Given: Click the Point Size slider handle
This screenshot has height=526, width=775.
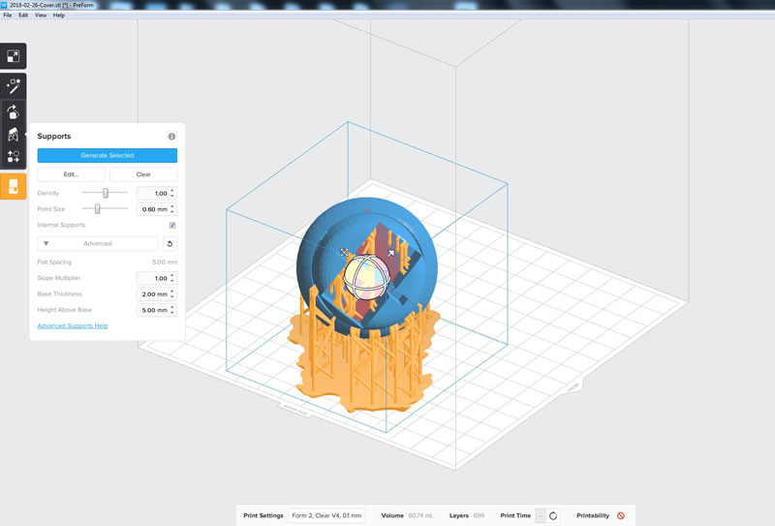Looking at the screenshot, I should 98,208.
